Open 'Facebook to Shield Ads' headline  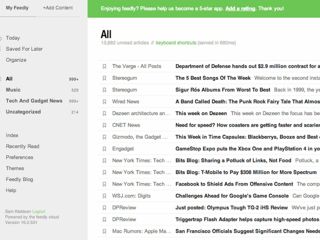point(234,184)
